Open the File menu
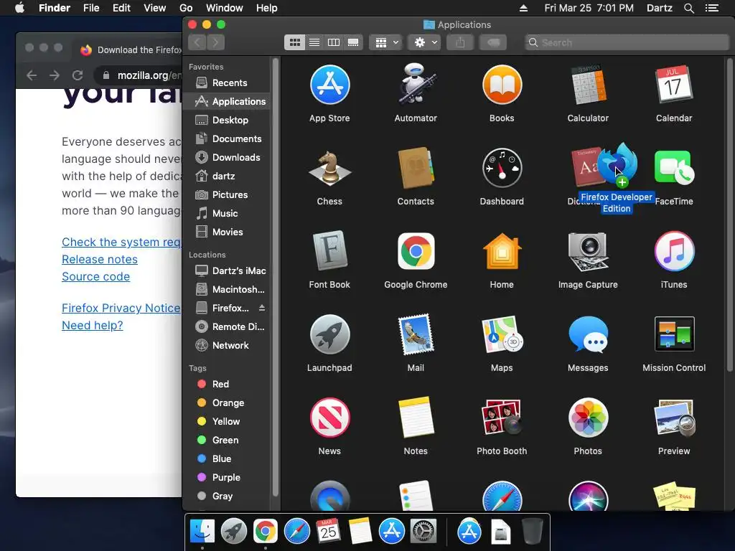 [91, 8]
